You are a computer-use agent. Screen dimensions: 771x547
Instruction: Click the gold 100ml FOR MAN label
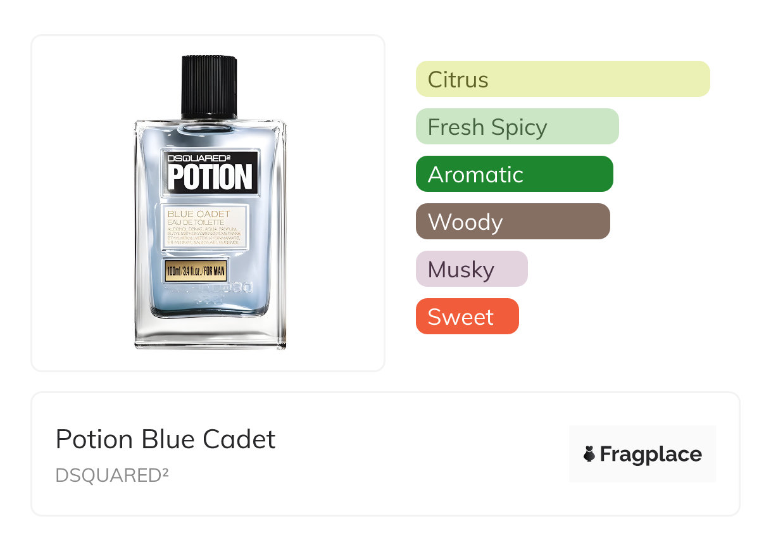pyautogui.click(x=196, y=272)
